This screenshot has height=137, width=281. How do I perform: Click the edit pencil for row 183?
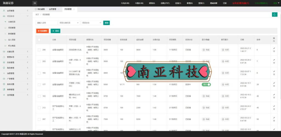pos(274,95)
